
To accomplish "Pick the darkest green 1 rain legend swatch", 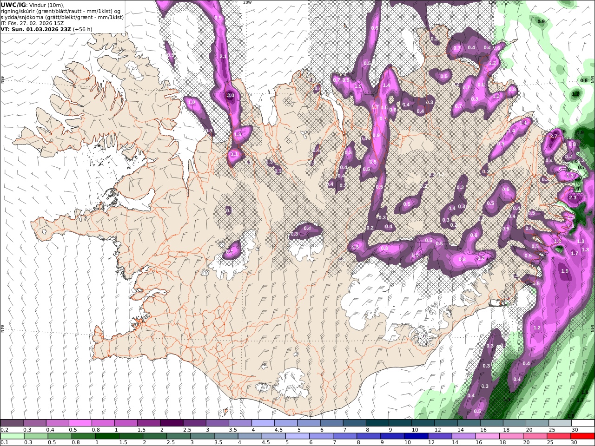I will (107, 436).
